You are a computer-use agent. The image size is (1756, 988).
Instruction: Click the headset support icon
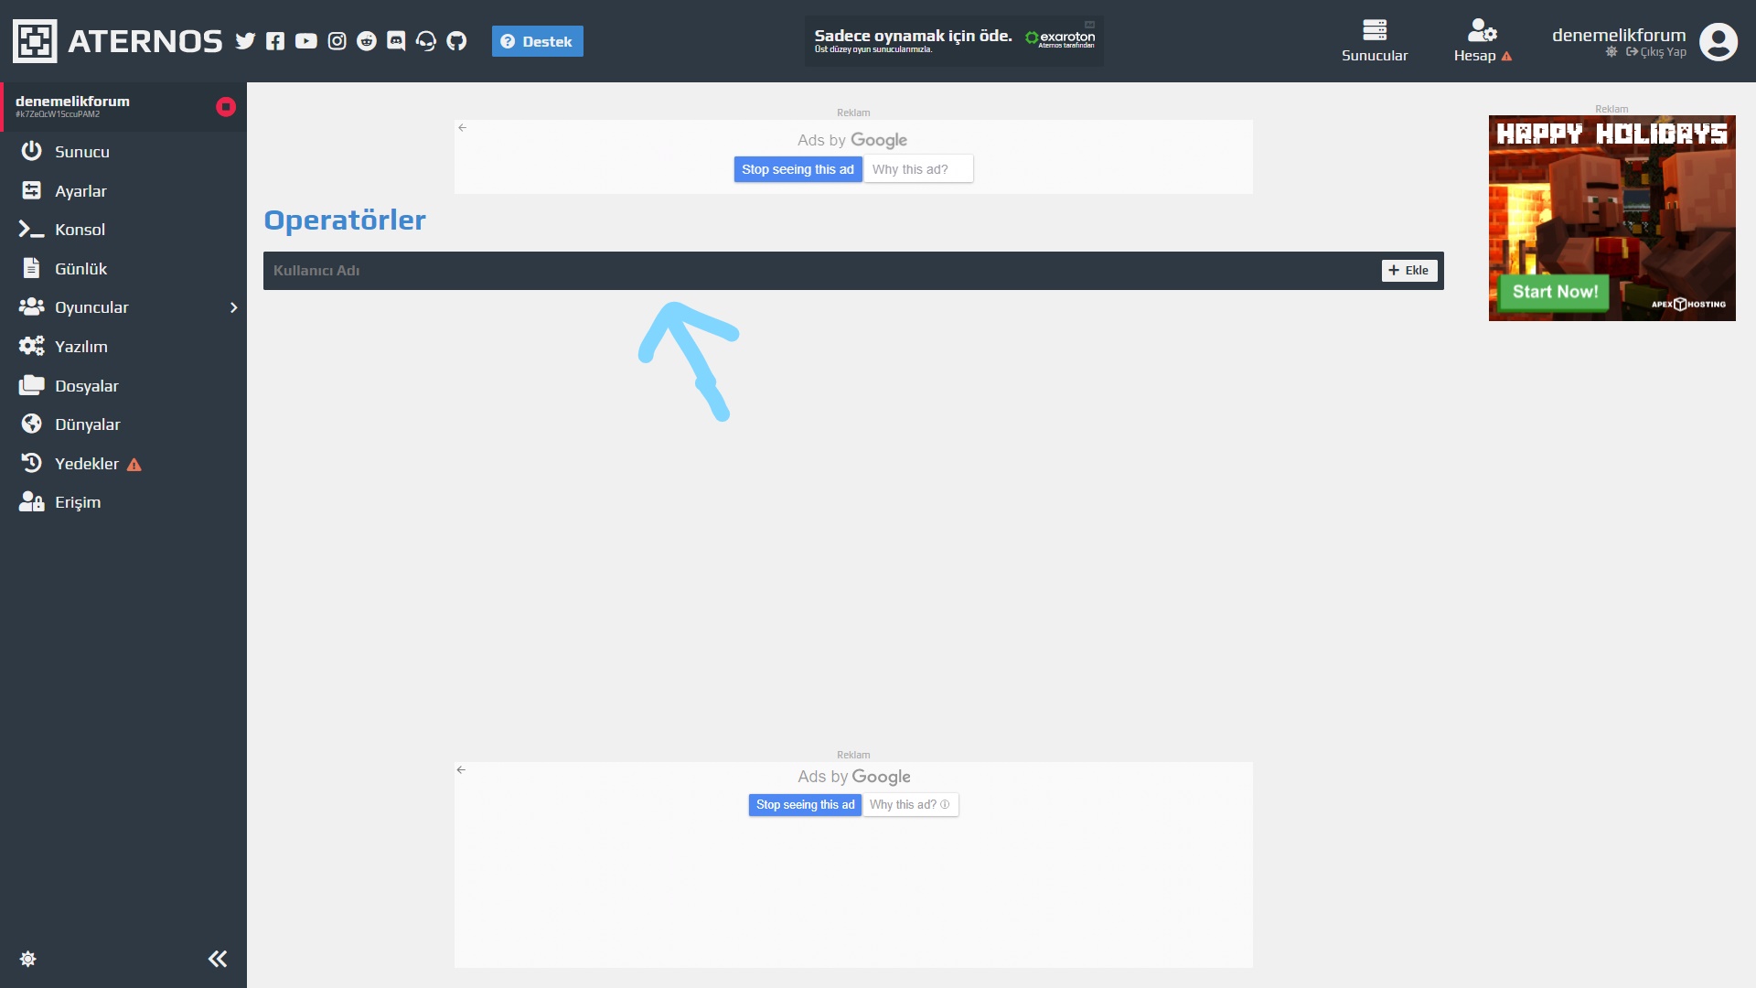[x=426, y=41]
